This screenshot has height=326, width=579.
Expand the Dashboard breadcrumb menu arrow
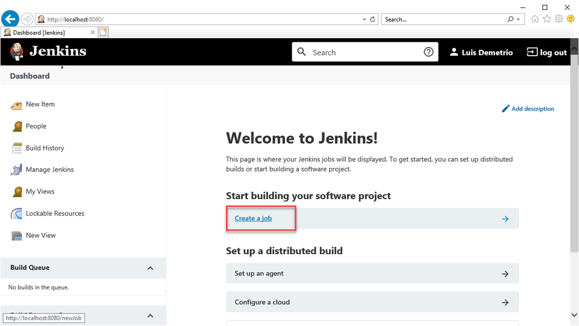click(63, 68)
